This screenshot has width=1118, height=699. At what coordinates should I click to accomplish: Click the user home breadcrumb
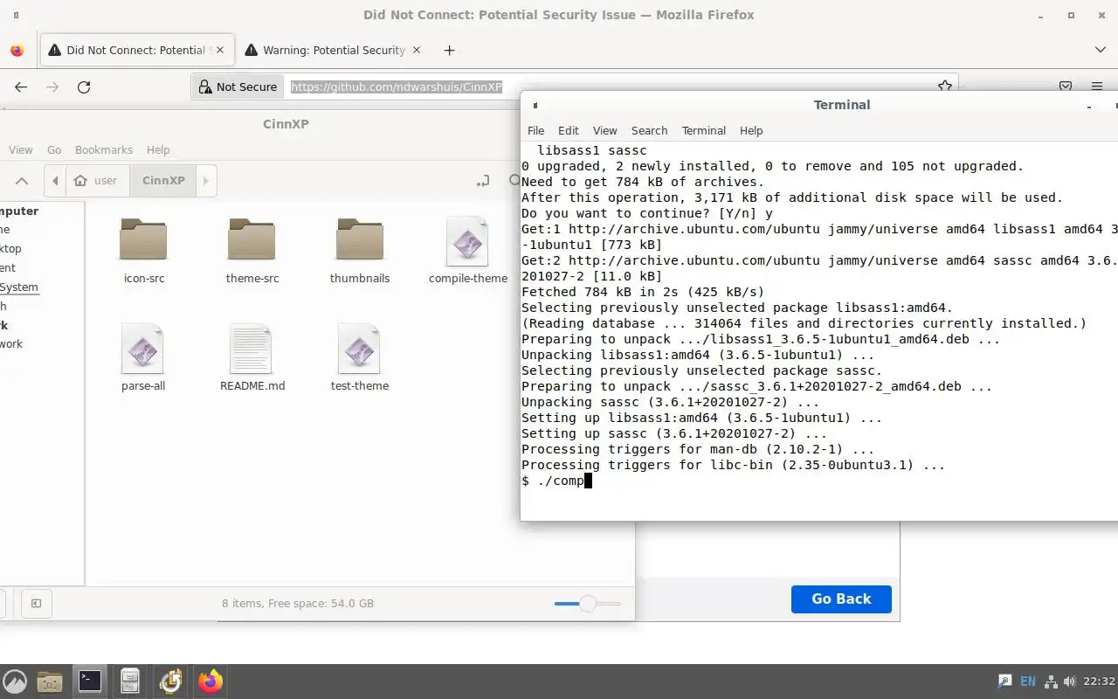[x=96, y=181]
